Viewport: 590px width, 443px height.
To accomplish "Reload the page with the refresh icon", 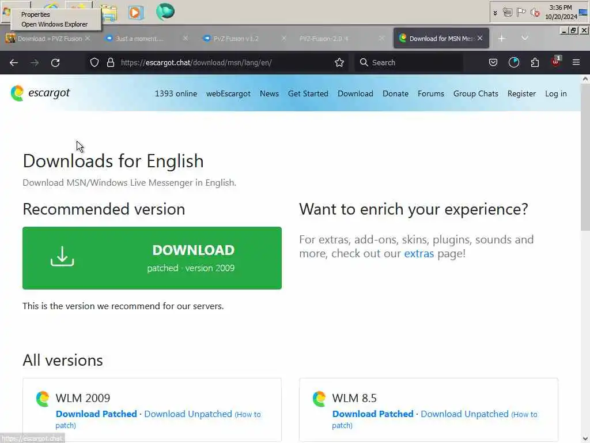I will point(55,62).
